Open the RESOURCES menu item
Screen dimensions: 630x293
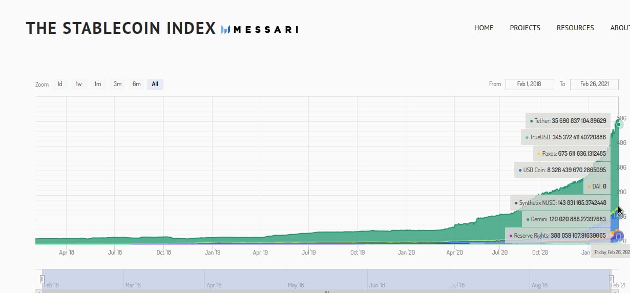point(575,28)
